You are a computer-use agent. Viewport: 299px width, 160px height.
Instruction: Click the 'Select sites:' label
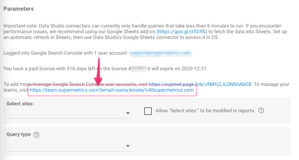[20, 104]
